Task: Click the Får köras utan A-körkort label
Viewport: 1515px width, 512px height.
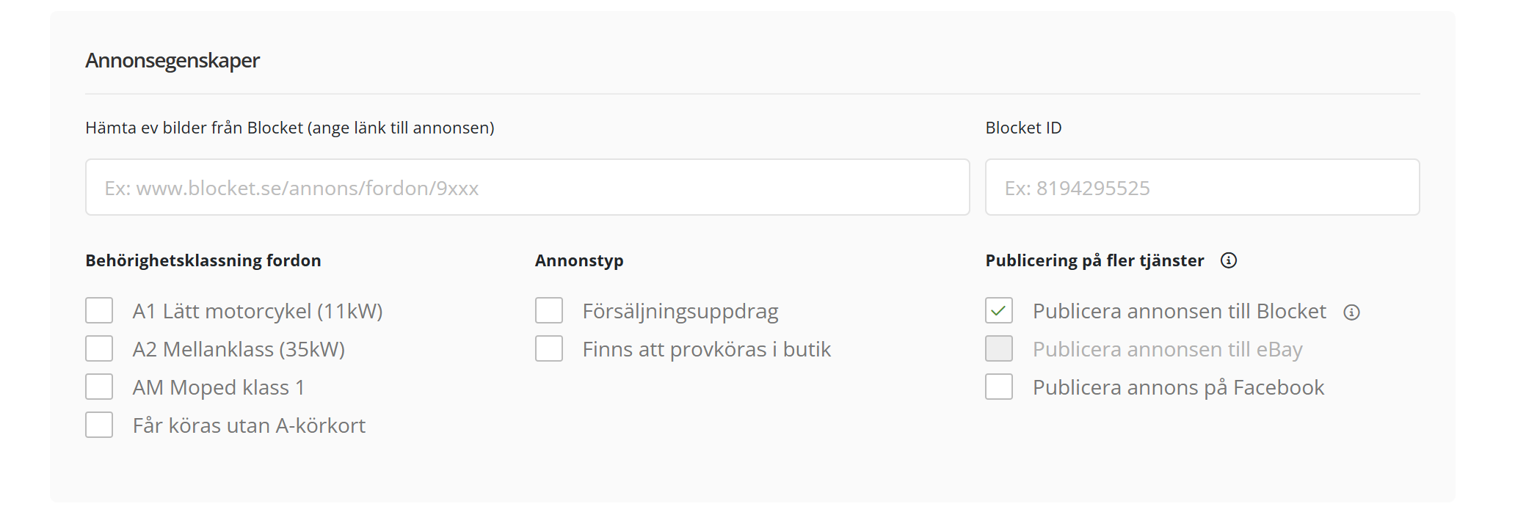Action: tap(249, 425)
